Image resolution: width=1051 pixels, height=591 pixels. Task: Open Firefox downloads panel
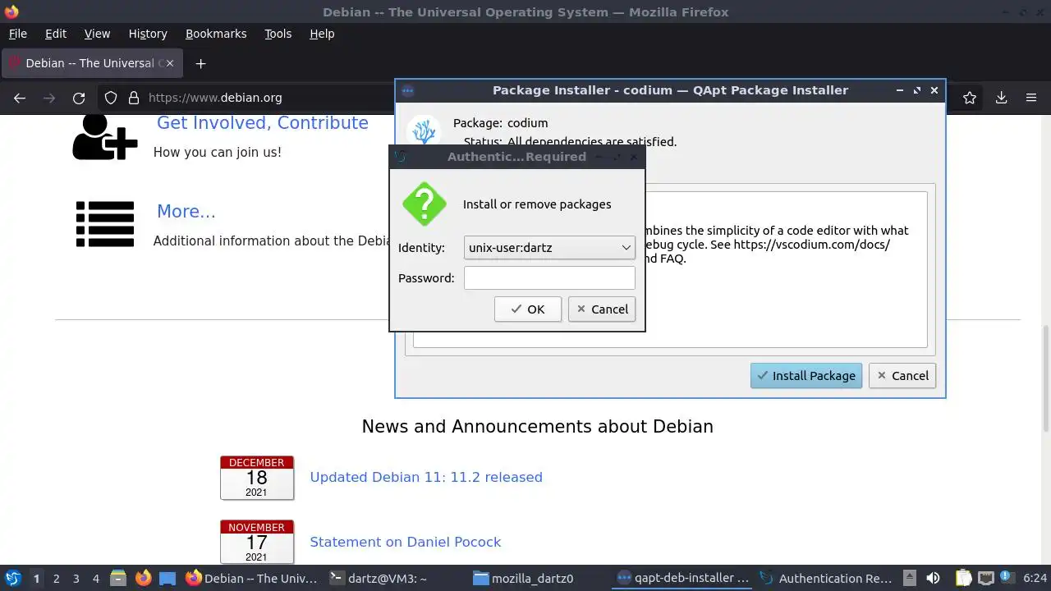point(1001,98)
